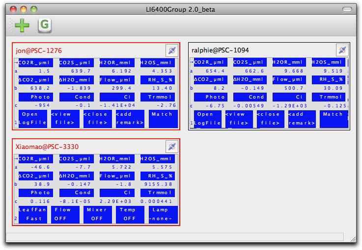Click <view file> in ralphie@PSC-1094 panel
The height and width of the screenshot is (250, 362).
[239, 119]
